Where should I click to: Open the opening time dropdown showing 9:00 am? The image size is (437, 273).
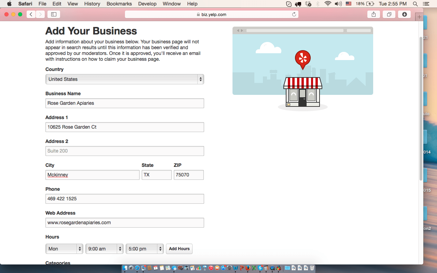point(104,249)
